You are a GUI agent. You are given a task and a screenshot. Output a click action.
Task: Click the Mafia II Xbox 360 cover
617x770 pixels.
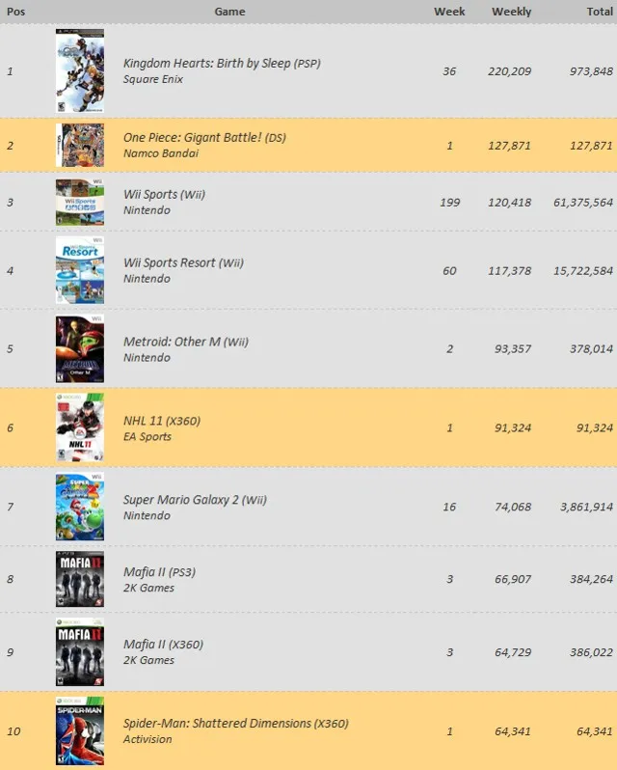coord(80,651)
